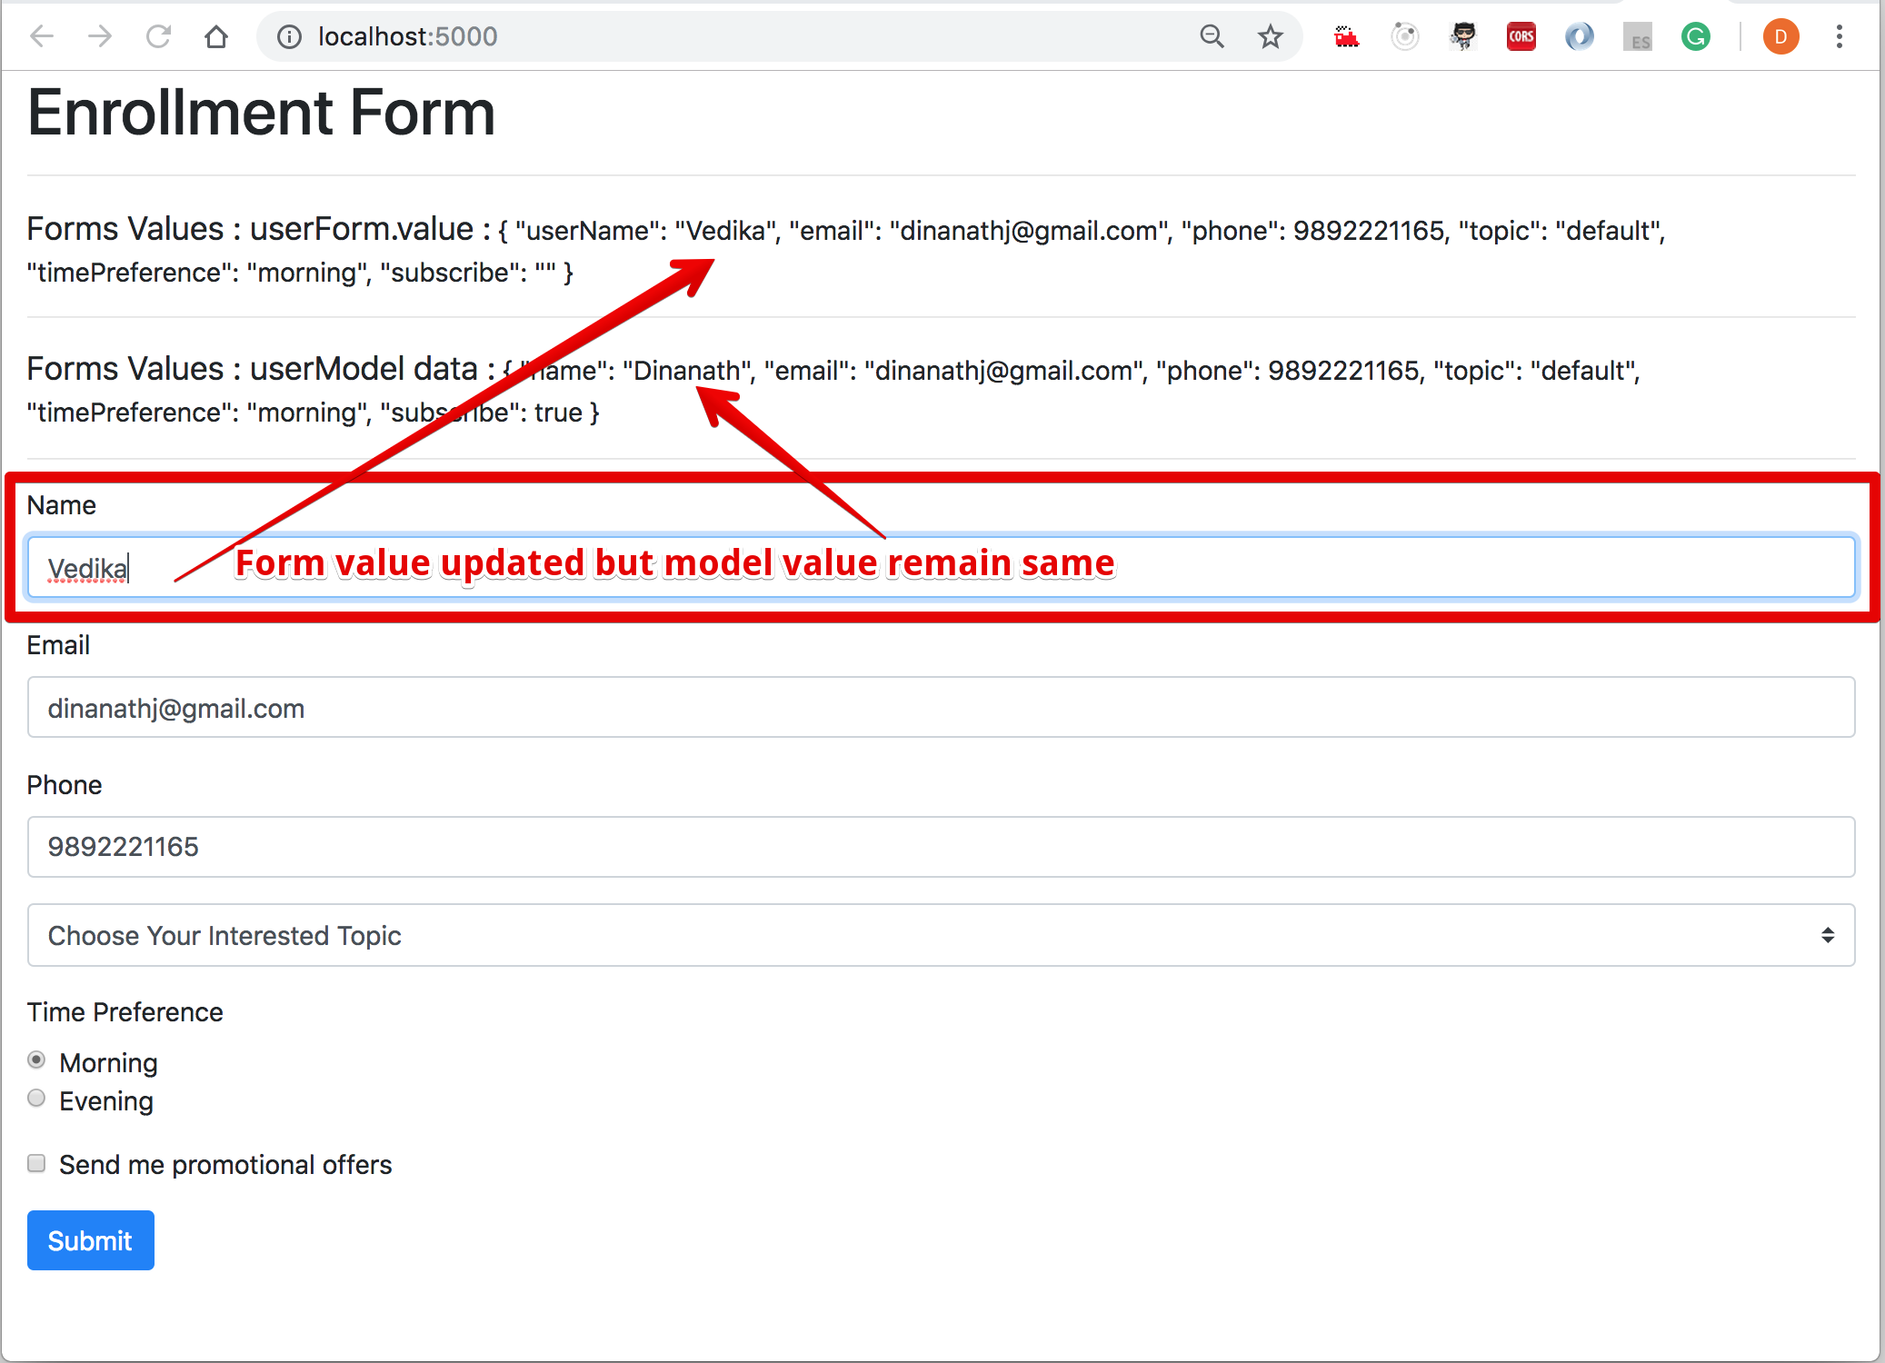Open the zoom magnifier icon in address bar

pyautogui.click(x=1212, y=36)
